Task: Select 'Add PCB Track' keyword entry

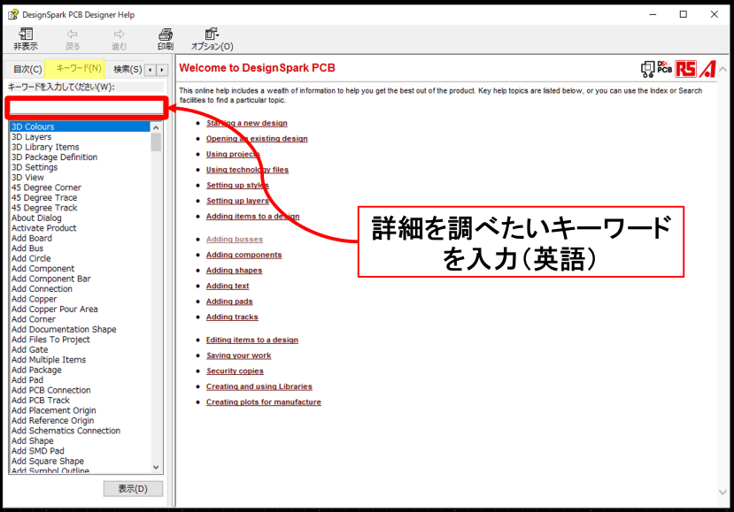Action: pos(41,401)
